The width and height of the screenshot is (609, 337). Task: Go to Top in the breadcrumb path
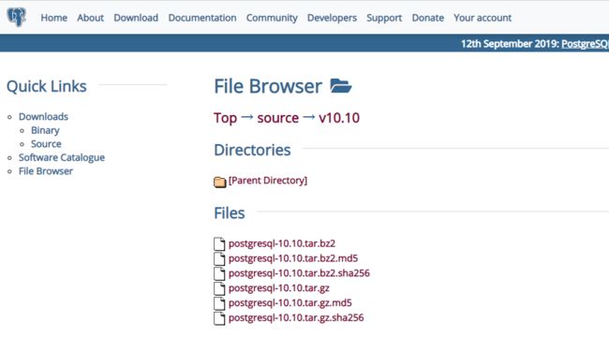pyautogui.click(x=225, y=118)
